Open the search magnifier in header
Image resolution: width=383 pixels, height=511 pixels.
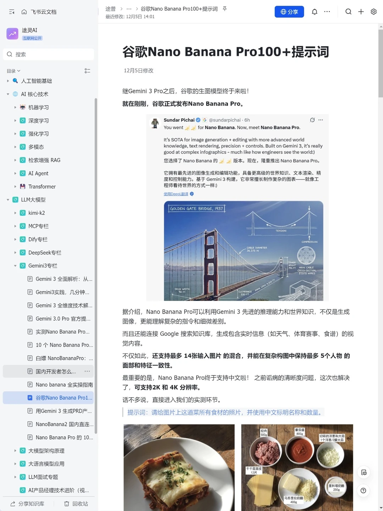[349, 12]
